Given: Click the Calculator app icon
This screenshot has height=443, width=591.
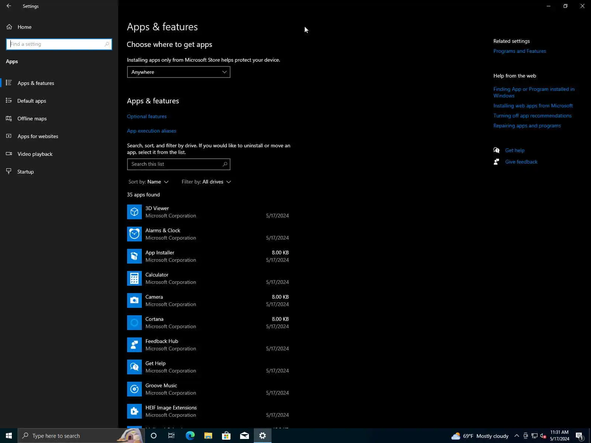Looking at the screenshot, I should [x=134, y=278].
